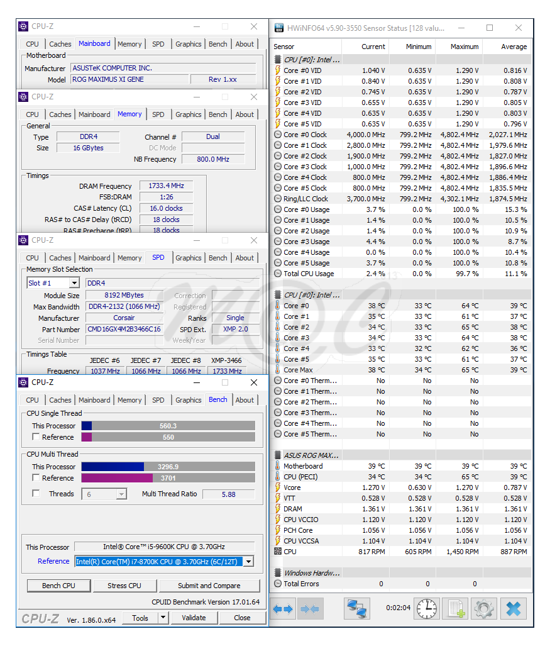Select Graphics tab in Bench window

(188, 399)
